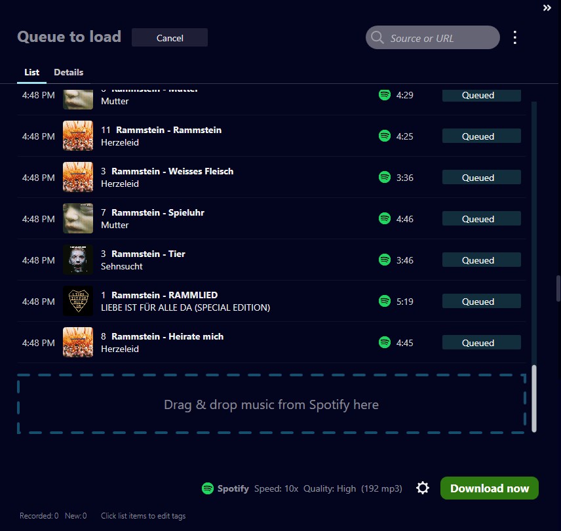The width and height of the screenshot is (561, 531).
Task: Switch to the List tab
Action: click(x=31, y=72)
